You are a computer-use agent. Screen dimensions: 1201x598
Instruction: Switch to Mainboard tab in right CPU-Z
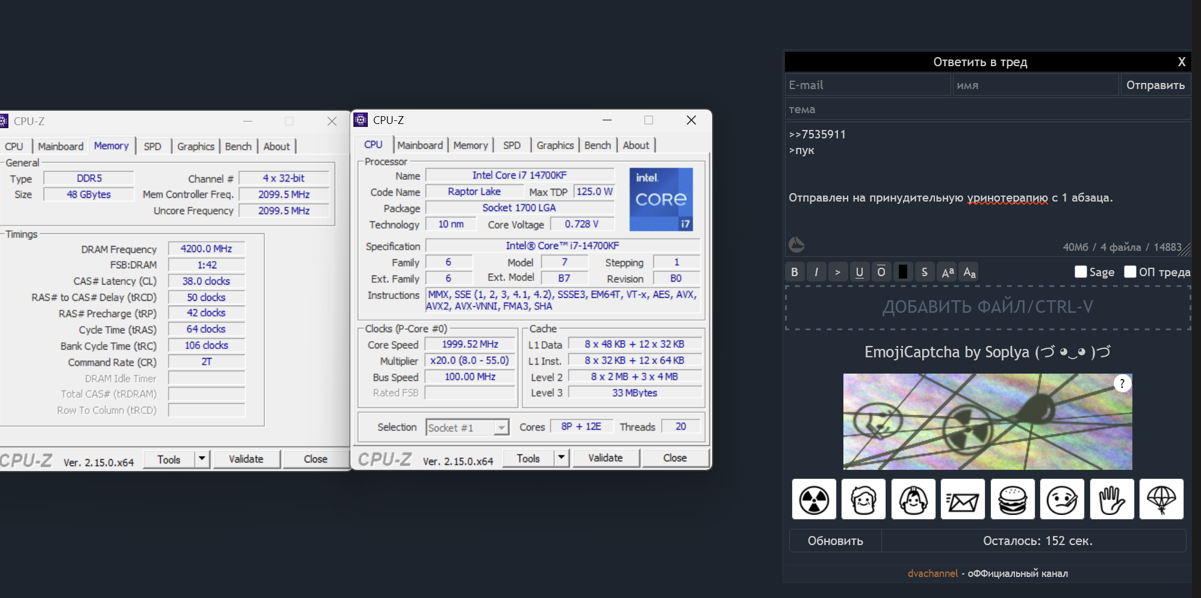[x=420, y=145]
